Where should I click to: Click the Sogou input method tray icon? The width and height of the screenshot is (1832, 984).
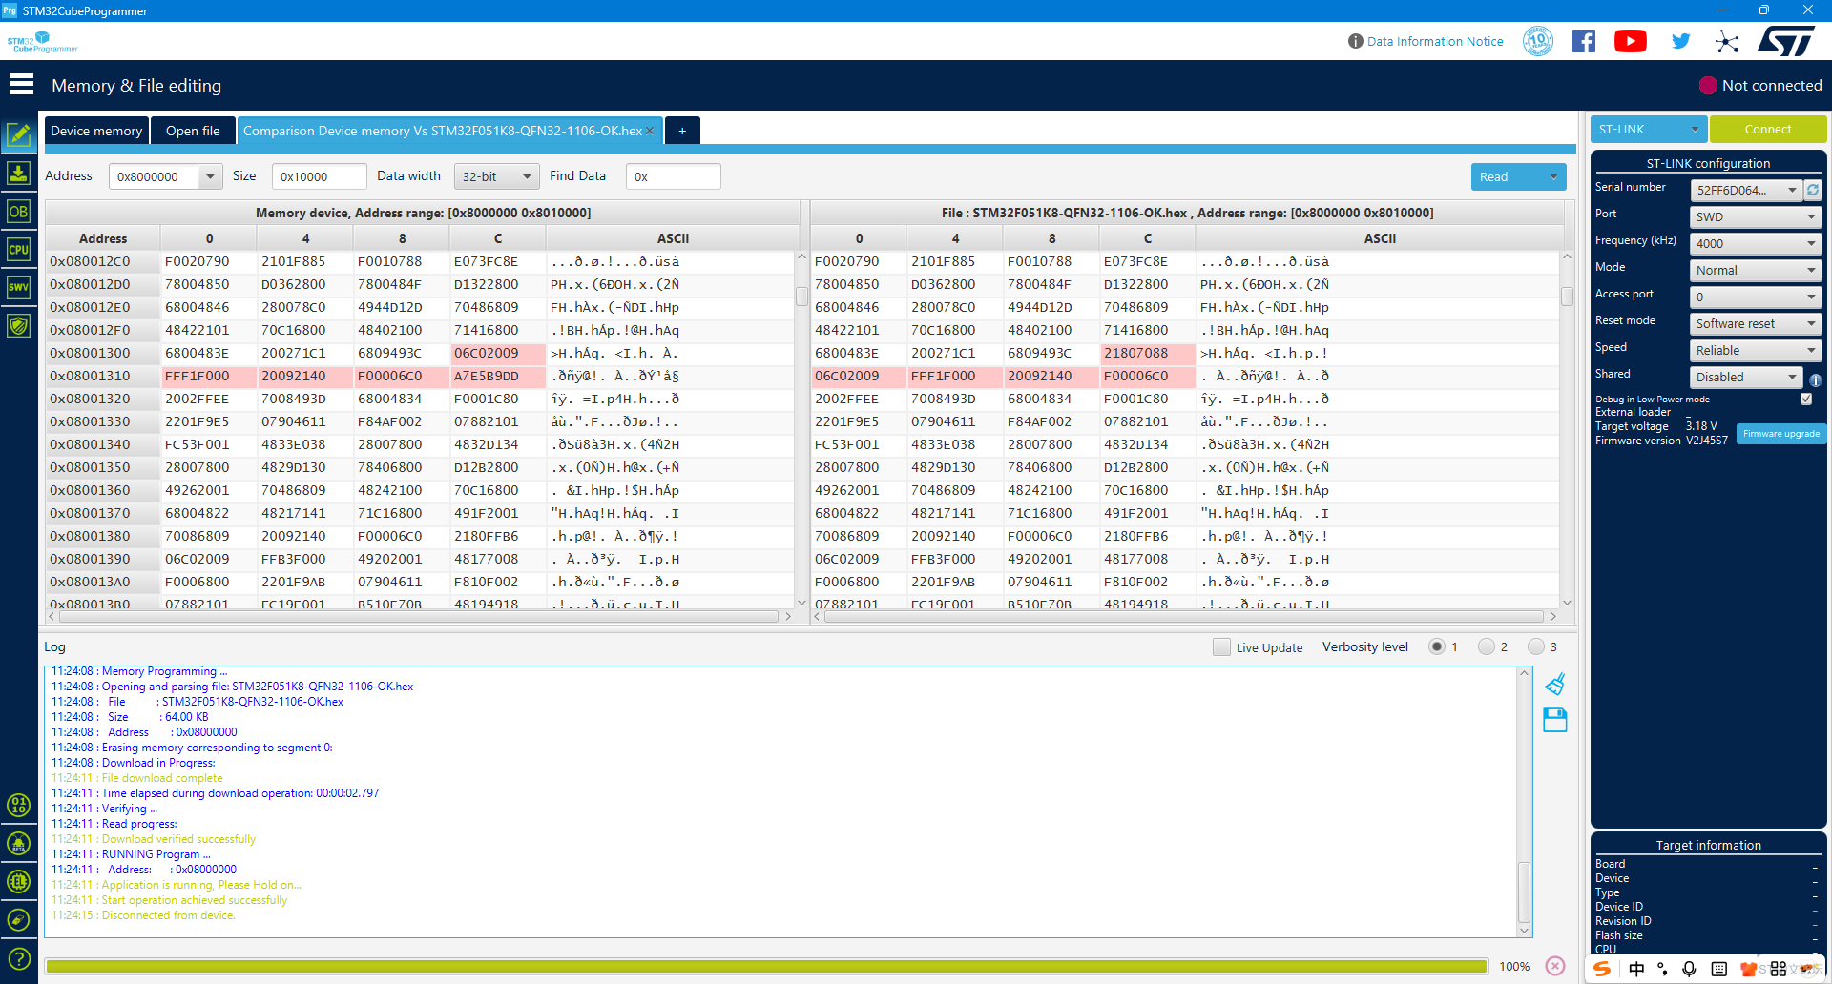[x=1602, y=969]
